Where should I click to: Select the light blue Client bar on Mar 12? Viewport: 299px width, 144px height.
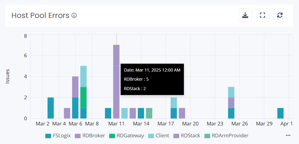pyautogui.click(x=124, y=113)
